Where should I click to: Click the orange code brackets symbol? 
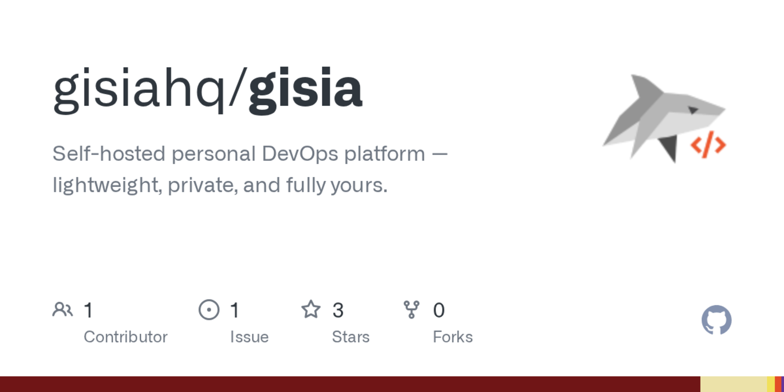(708, 145)
